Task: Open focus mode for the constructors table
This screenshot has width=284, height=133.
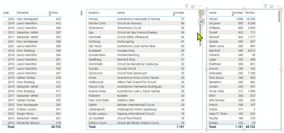Action: click(x=272, y=6)
